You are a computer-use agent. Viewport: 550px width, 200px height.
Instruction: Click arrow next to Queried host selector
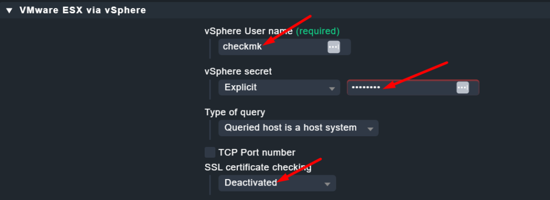[x=370, y=129]
